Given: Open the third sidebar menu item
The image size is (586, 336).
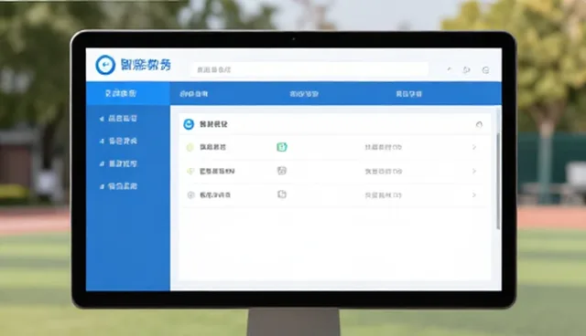Looking at the screenshot, I should click(x=123, y=163).
